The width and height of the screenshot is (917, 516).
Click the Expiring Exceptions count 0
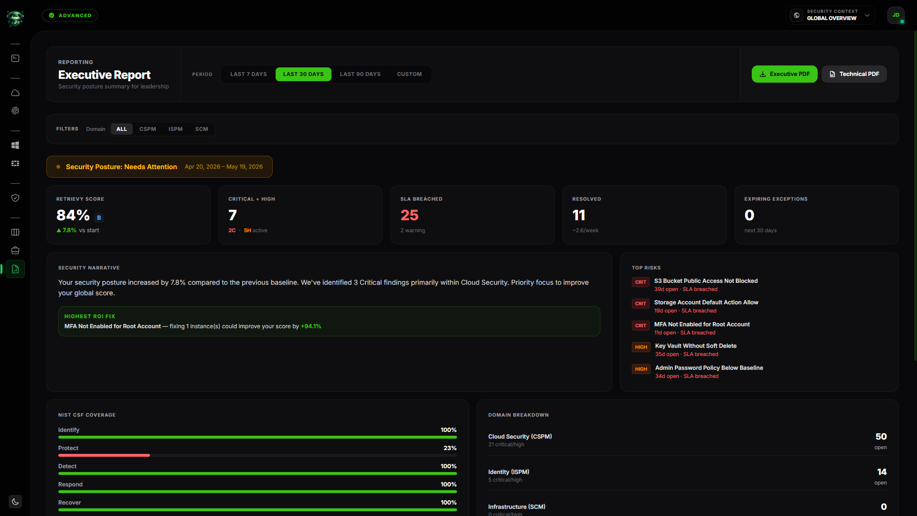coord(749,215)
